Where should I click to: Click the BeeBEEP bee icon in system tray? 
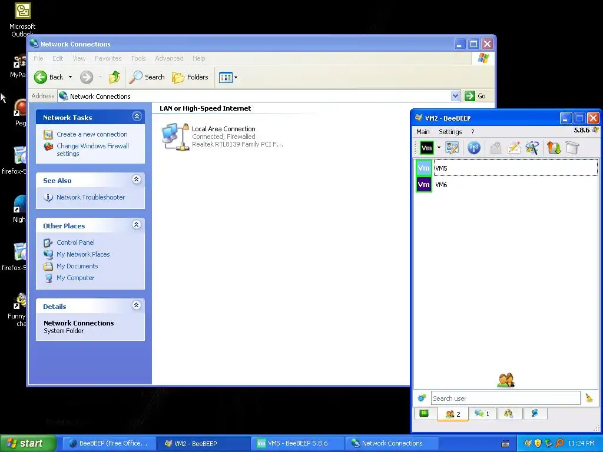tap(528, 443)
